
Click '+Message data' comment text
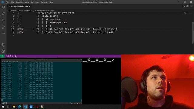pyautogui.click(x=59, y=22)
